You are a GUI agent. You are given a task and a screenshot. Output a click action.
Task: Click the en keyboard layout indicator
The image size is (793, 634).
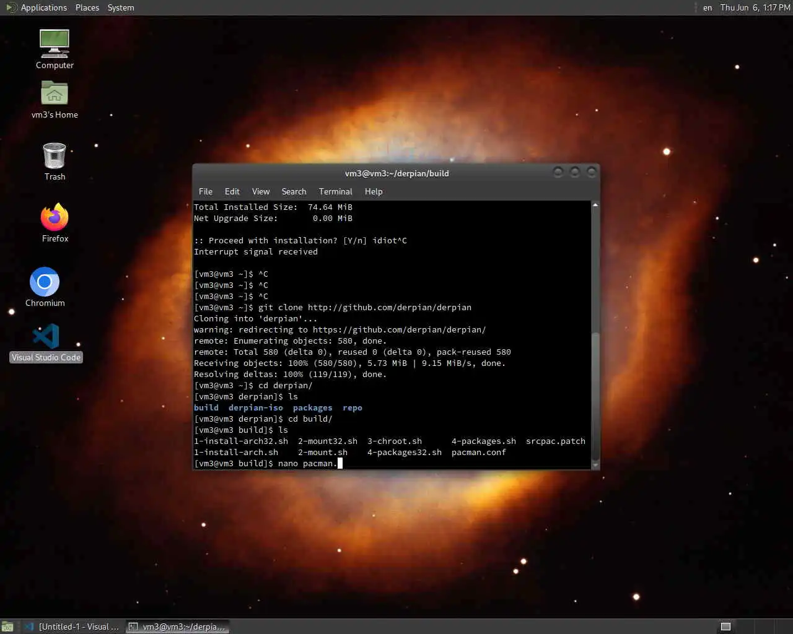tap(708, 7)
